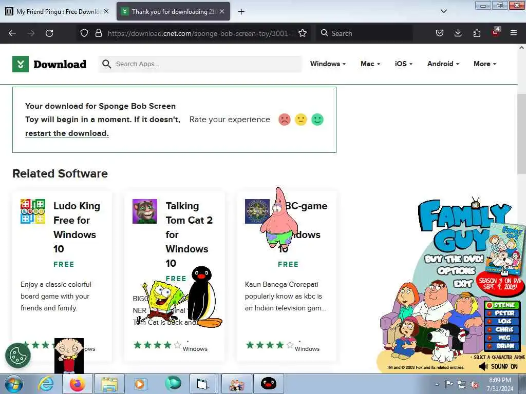
Task: Rate experience with the green happy face
Action: coord(317,120)
